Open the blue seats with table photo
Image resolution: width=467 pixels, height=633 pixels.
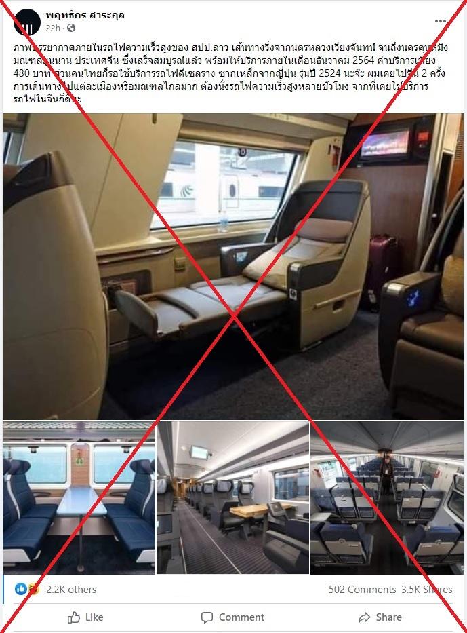click(79, 497)
